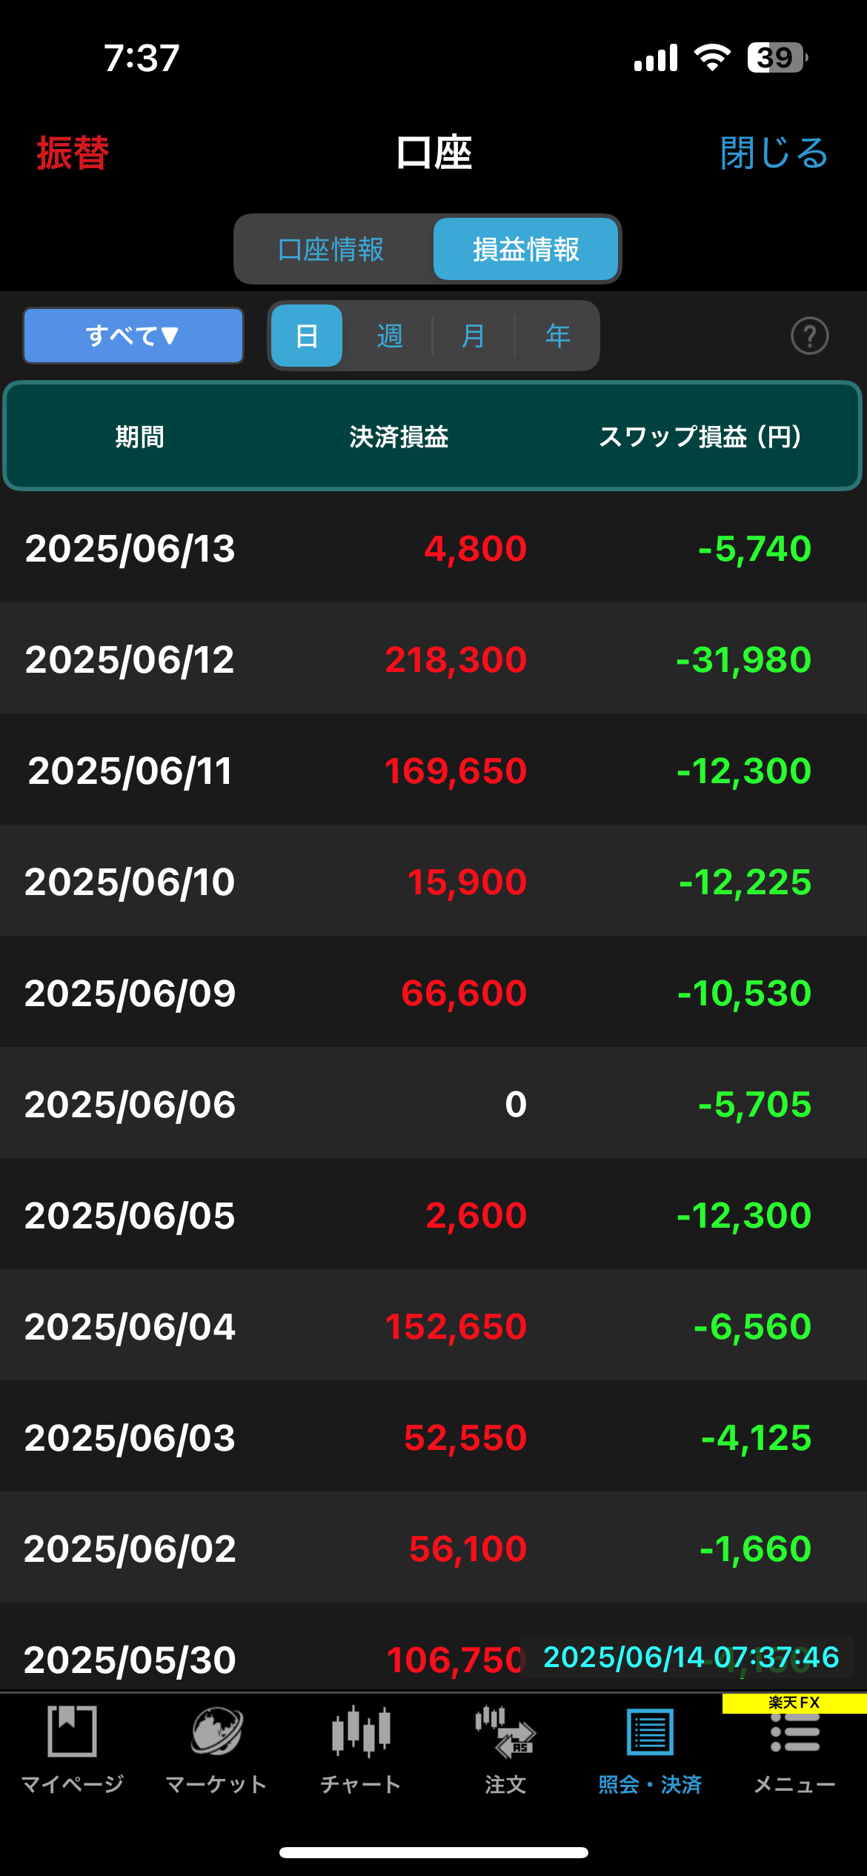Tap the red 振替 transfer button
This screenshot has height=1876, width=867.
[73, 153]
